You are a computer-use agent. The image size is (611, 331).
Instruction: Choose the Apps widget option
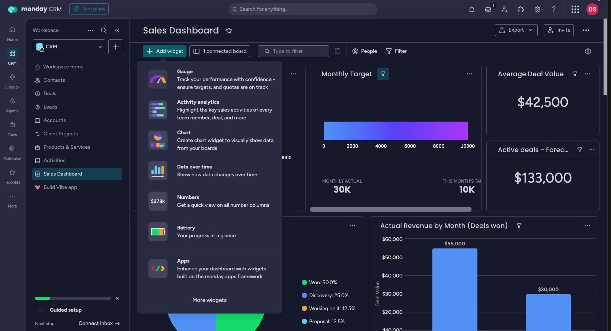click(x=209, y=269)
